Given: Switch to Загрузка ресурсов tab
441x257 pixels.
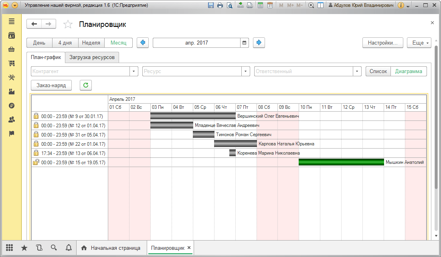Looking at the screenshot, I should [92, 57].
